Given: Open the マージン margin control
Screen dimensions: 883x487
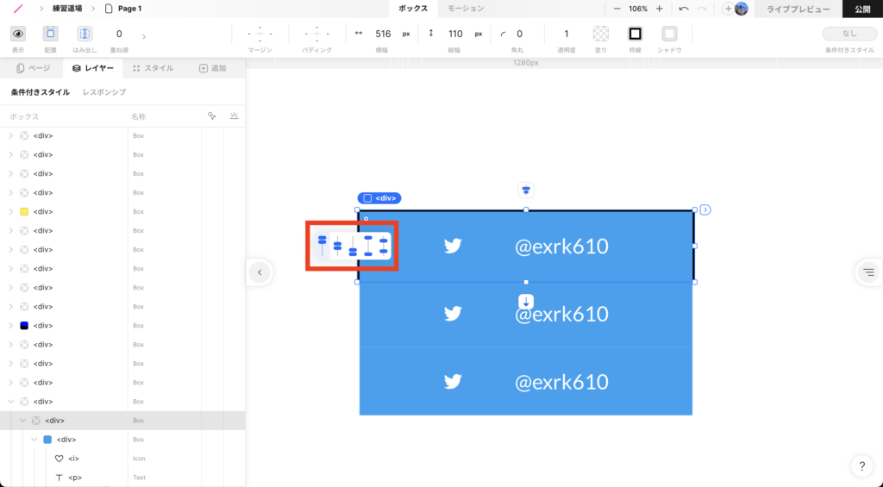Looking at the screenshot, I should (260, 34).
